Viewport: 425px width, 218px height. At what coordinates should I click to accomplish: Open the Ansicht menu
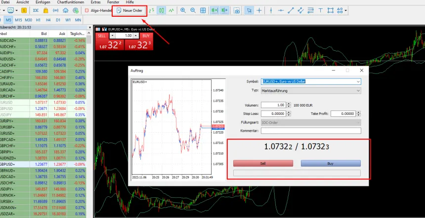[23, 2]
